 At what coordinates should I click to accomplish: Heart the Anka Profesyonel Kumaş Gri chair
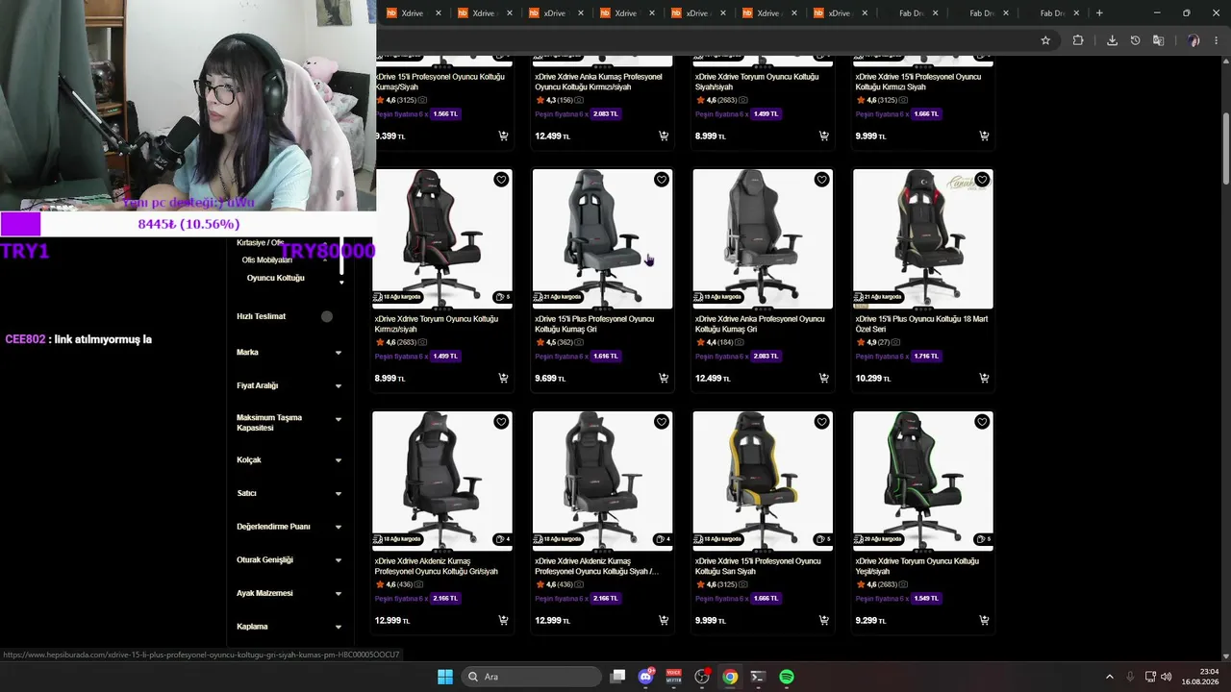[x=821, y=180]
